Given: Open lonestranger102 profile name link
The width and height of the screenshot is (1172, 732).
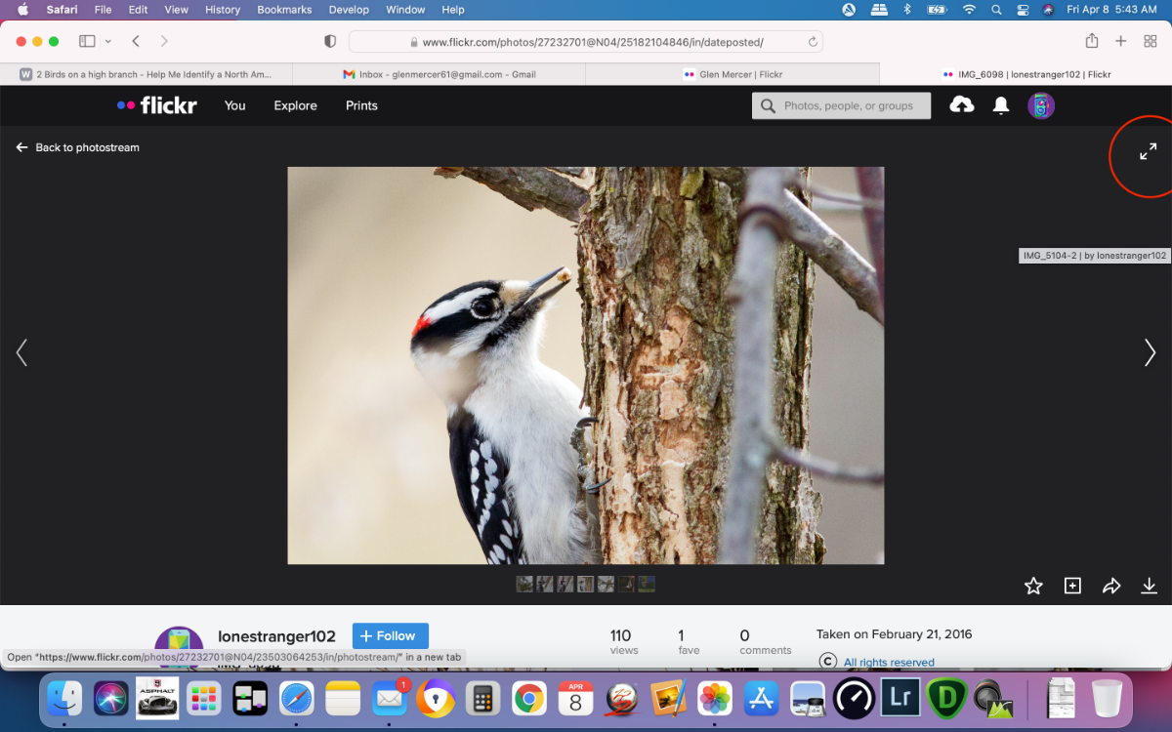Looking at the screenshot, I should (276, 636).
